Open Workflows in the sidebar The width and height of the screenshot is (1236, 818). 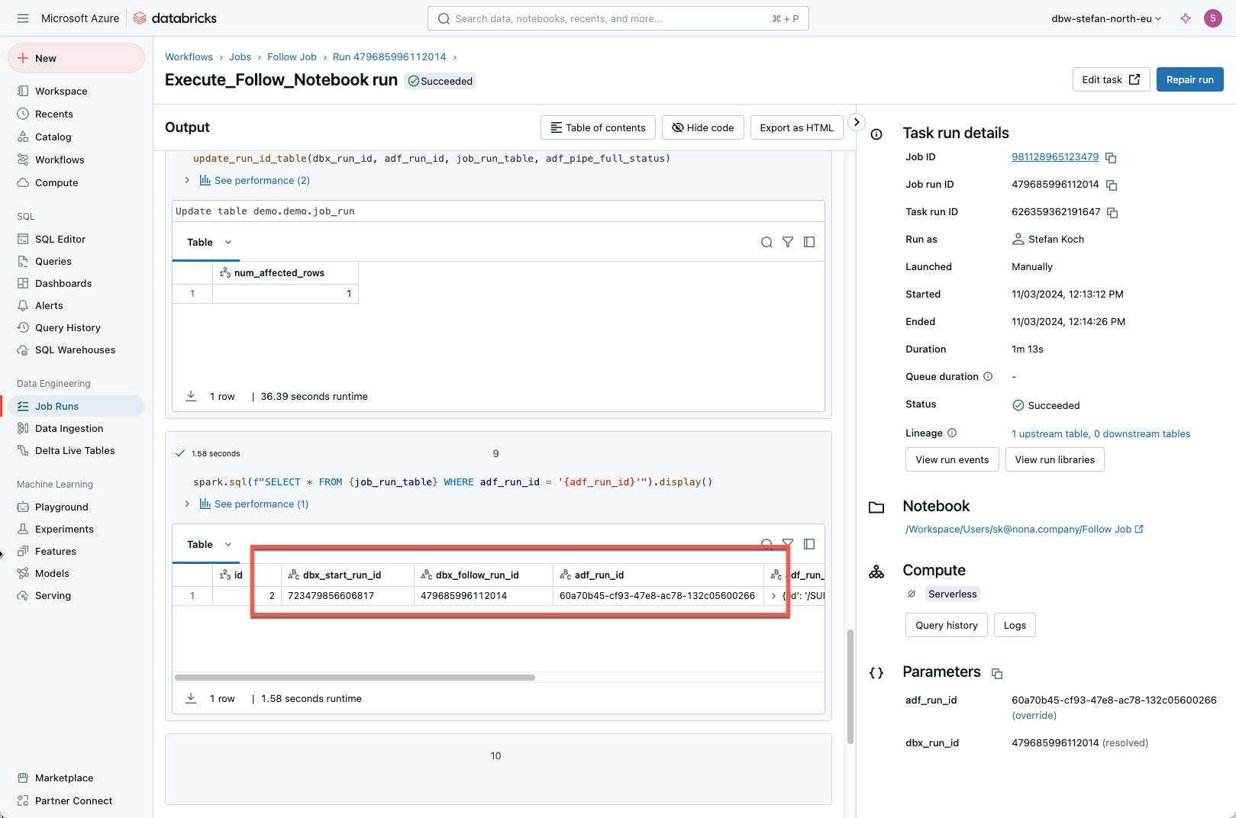(x=60, y=159)
